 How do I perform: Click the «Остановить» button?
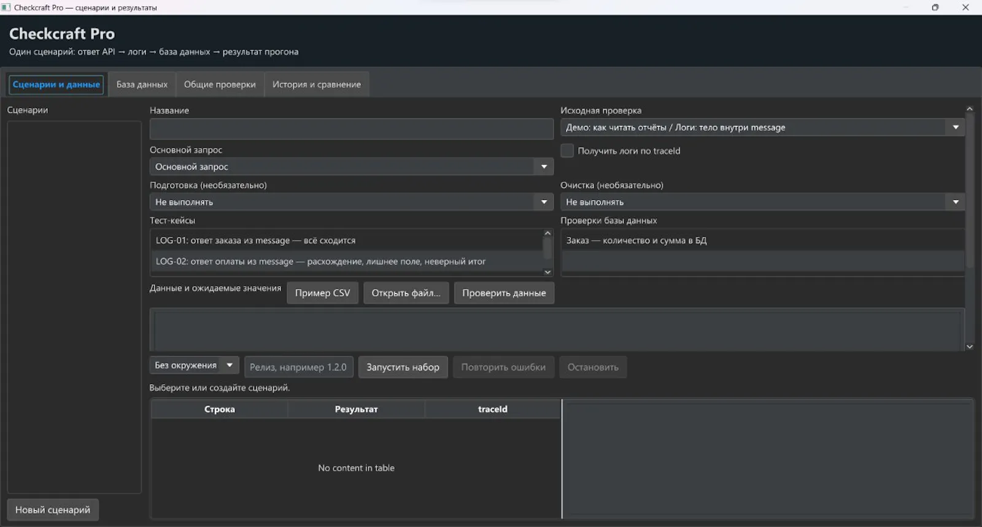point(593,367)
